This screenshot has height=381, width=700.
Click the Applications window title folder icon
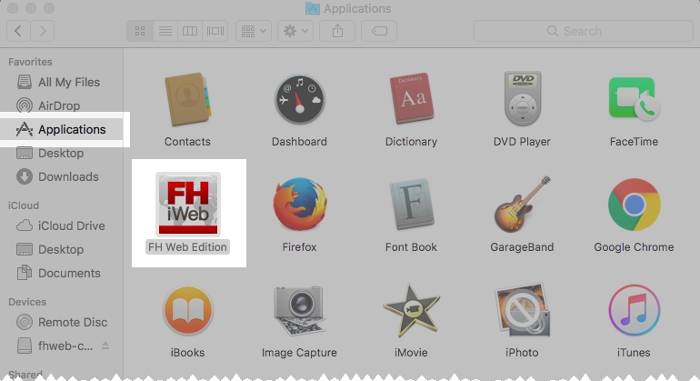(x=313, y=8)
